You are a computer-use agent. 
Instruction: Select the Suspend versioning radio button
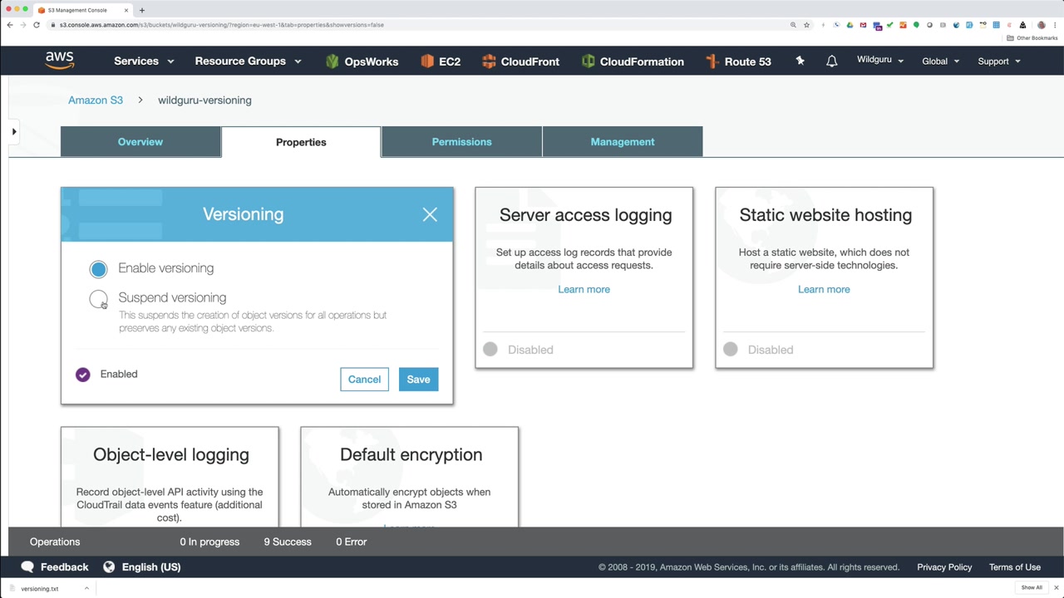click(98, 299)
